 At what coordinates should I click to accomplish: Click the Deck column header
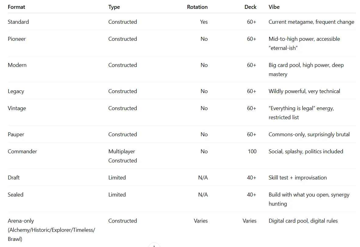(250, 7)
